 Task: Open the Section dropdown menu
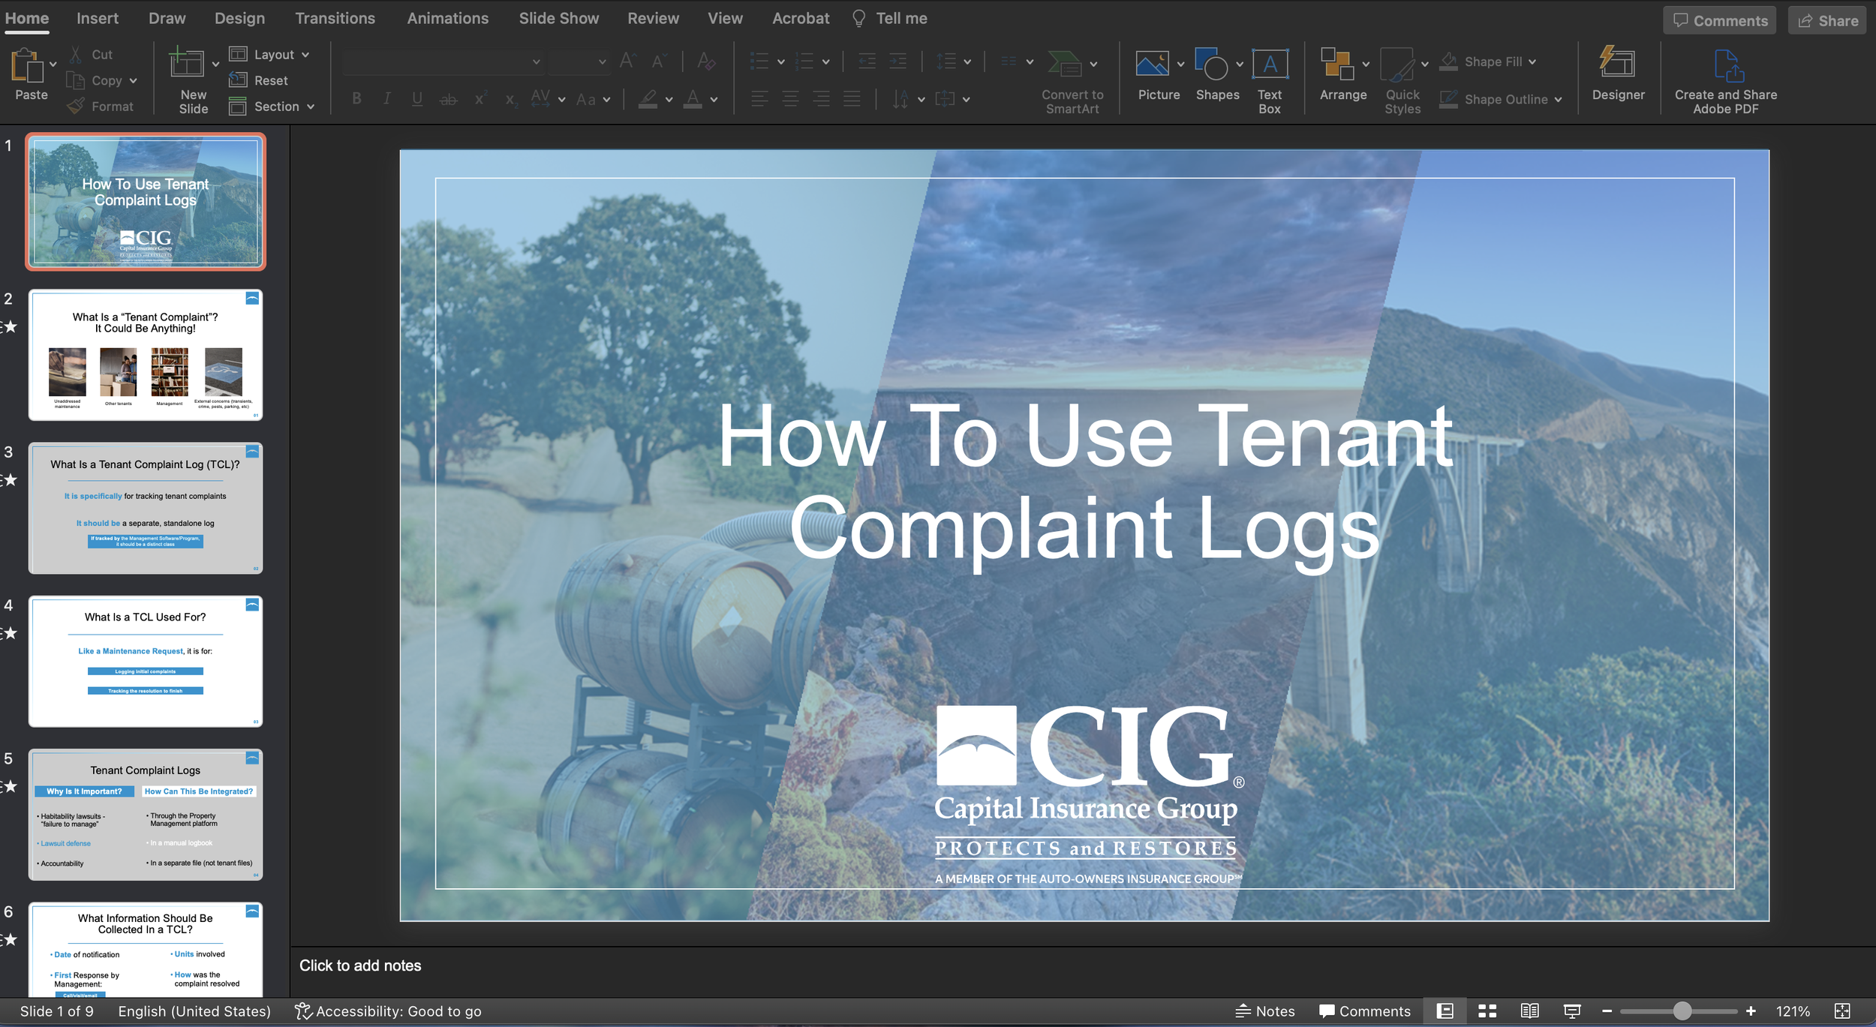click(310, 107)
